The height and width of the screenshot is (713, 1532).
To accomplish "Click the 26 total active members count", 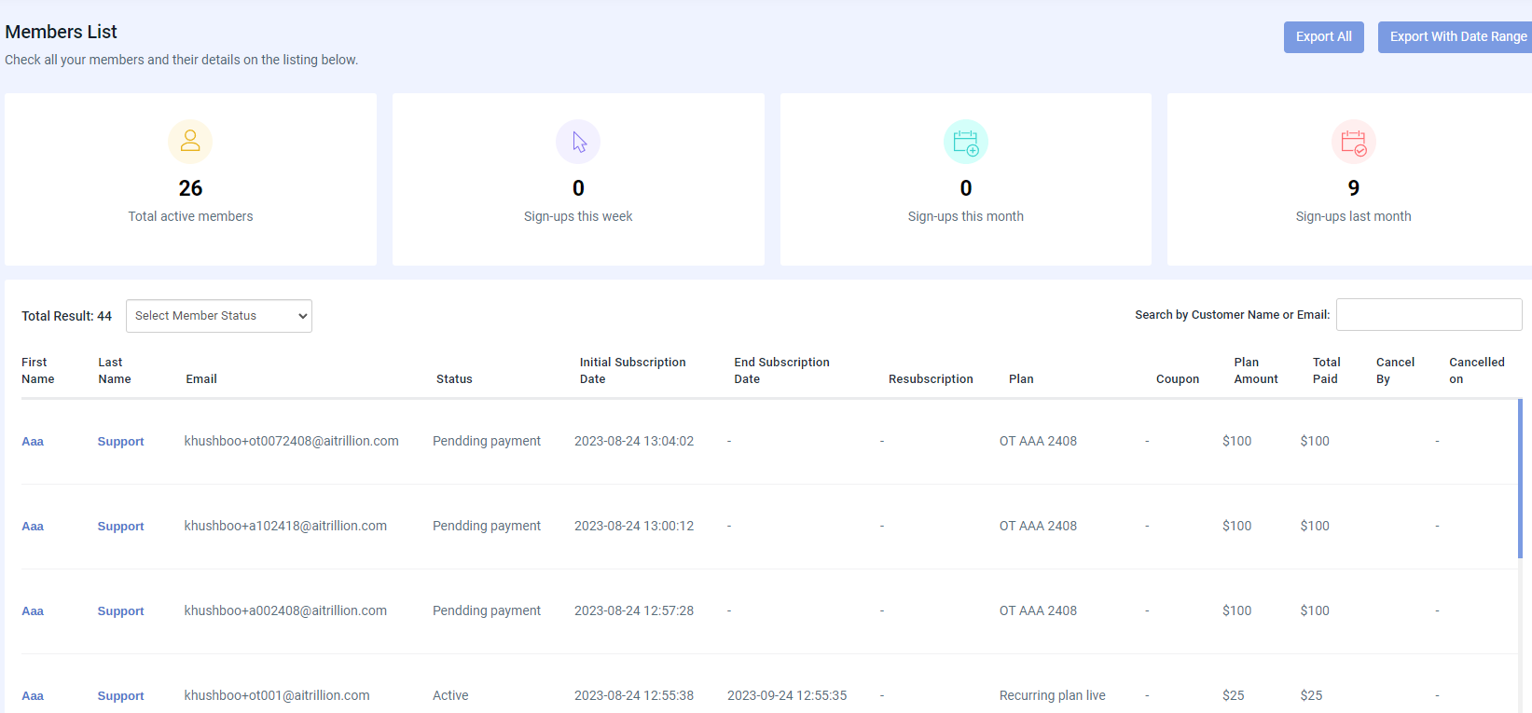I will [190, 188].
